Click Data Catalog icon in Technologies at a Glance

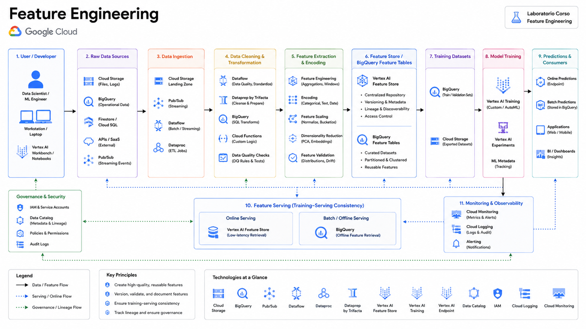click(474, 293)
